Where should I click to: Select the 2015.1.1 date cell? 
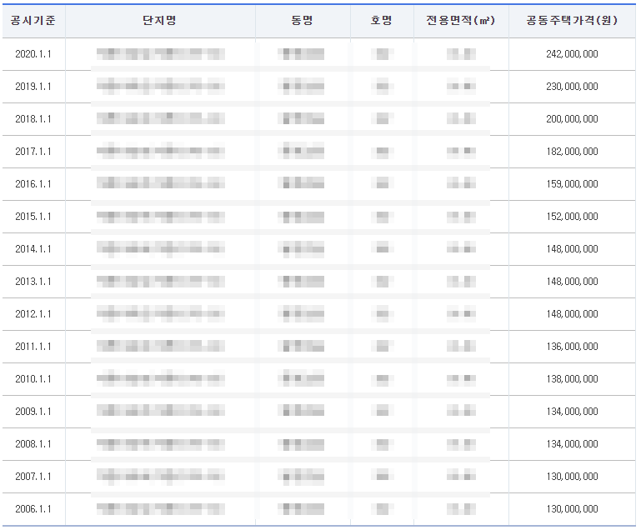point(33,216)
